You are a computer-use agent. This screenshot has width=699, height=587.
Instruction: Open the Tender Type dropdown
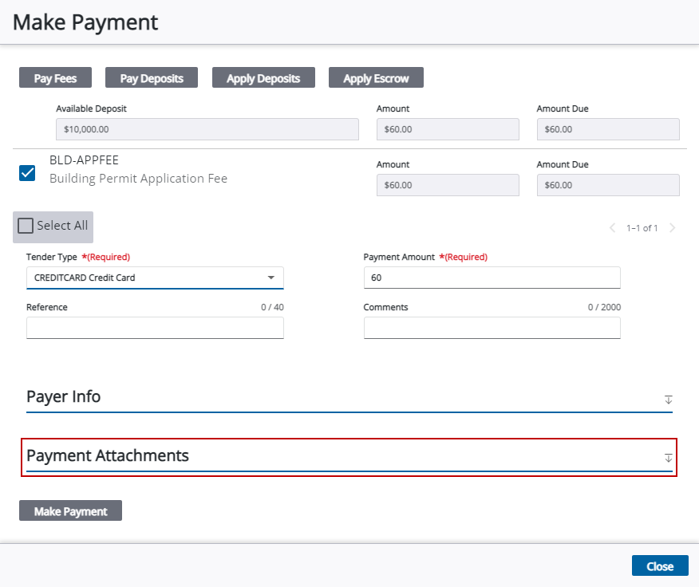(155, 278)
